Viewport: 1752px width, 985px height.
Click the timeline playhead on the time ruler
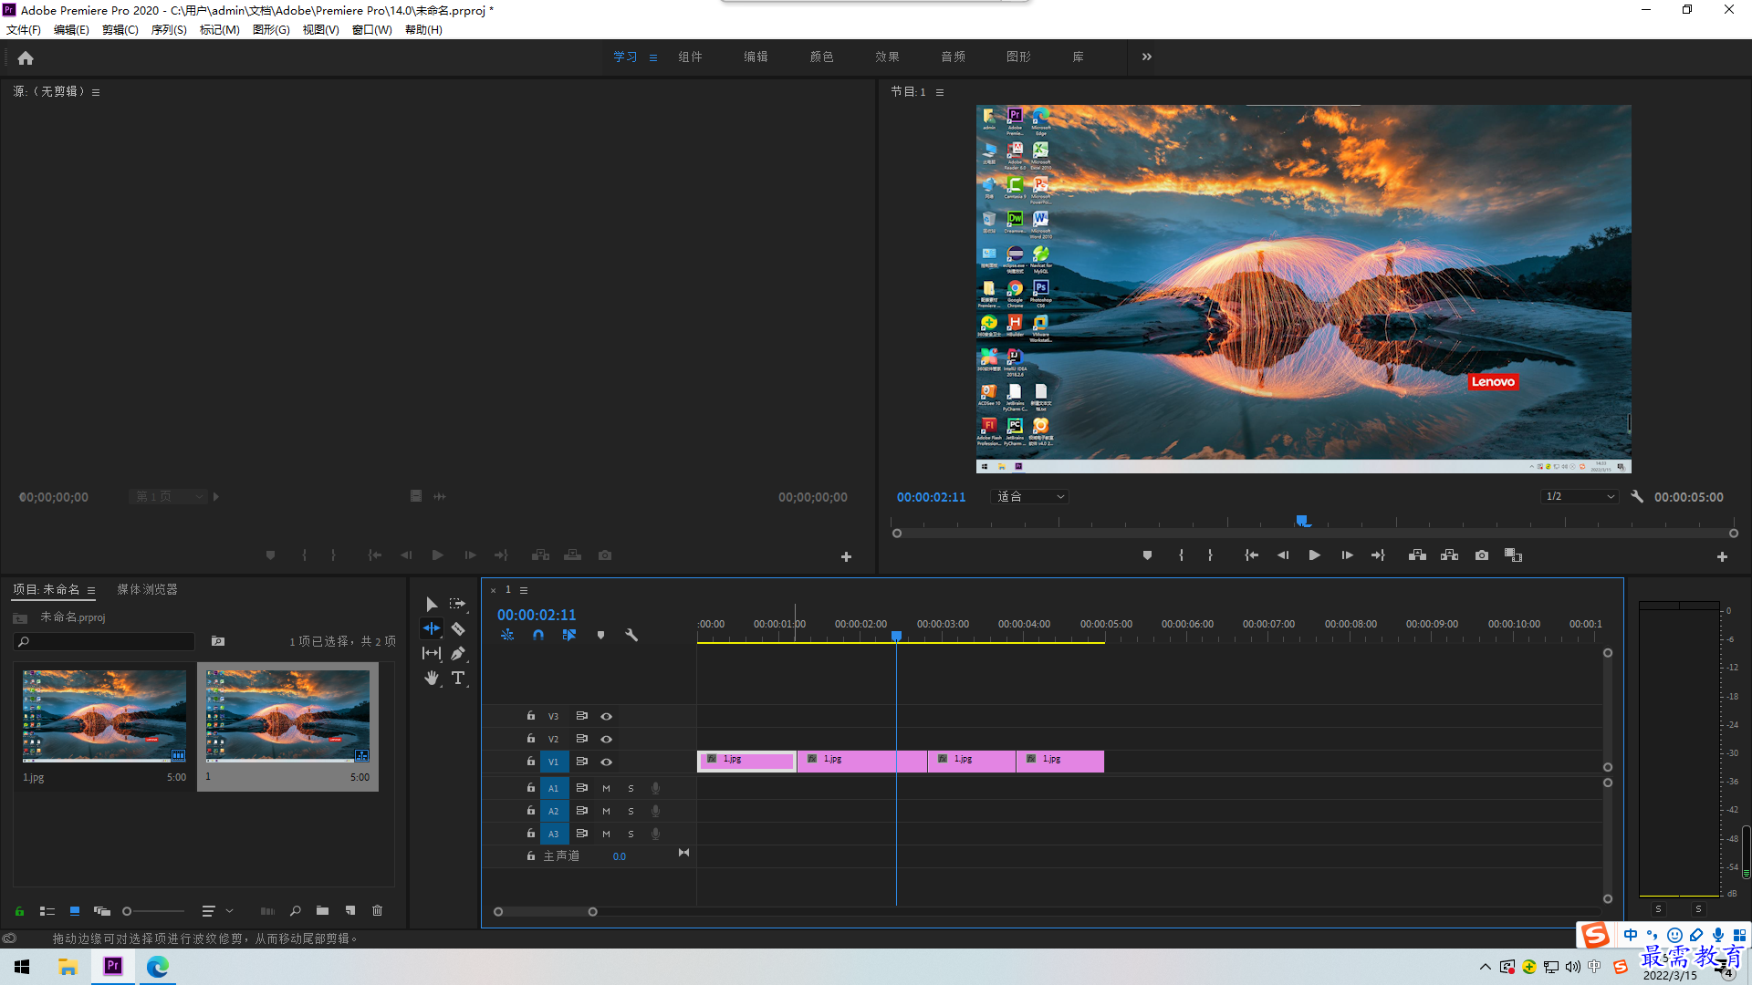[x=897, y=636]
